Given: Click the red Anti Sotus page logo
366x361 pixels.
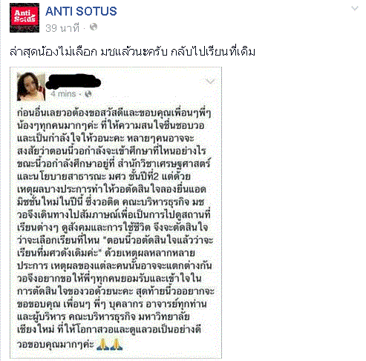Looking at the screenshot, I should [x=24, y=18].
